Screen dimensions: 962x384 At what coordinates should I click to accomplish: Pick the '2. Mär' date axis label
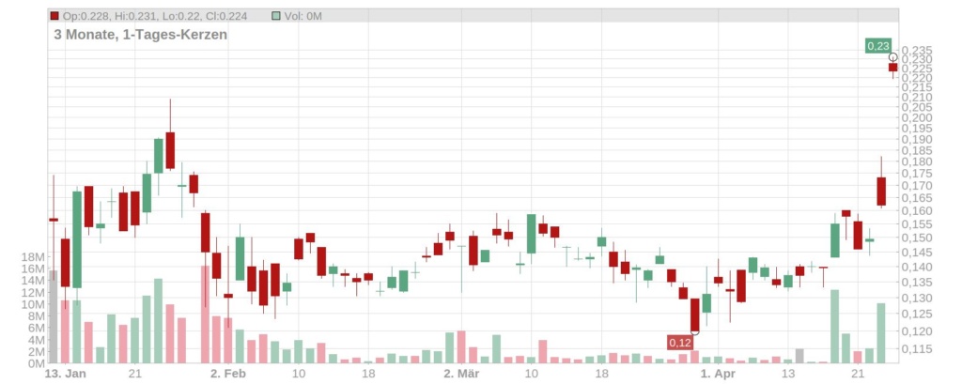point(461,374)
